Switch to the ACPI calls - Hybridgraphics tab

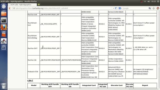point(22,4)
